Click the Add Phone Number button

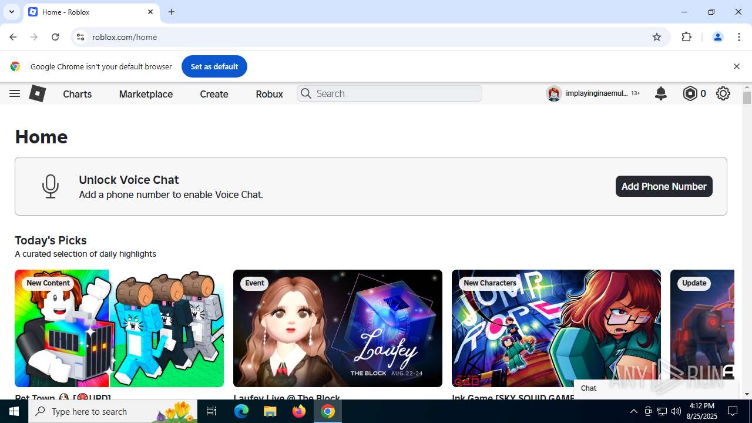[x=664, y=186]
